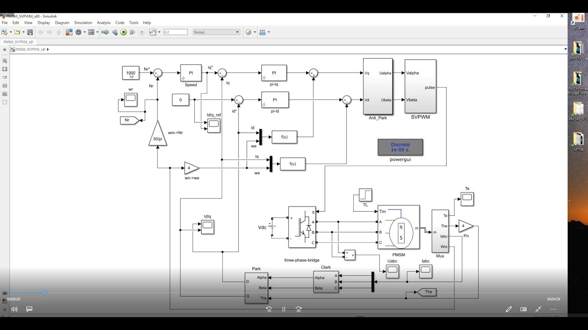Click the pi-Iq controller block
Screen dimensions: 588x330
[274, 73]
